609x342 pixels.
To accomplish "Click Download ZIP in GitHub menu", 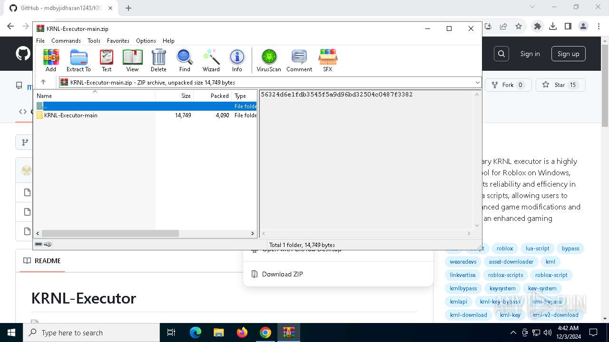I will click(282, 274).
